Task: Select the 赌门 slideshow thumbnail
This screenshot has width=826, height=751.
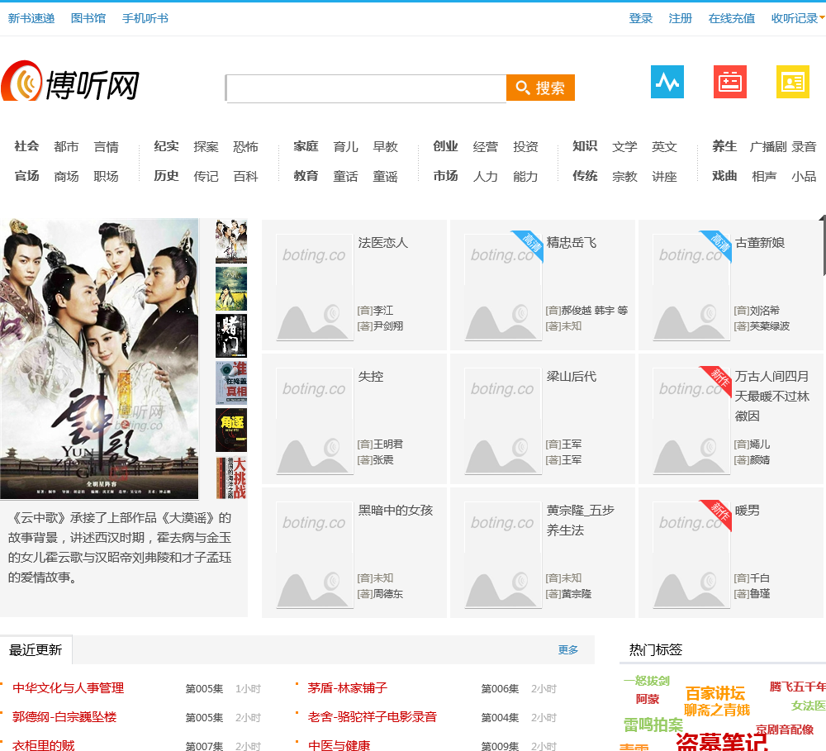Action: click(x=231, y=335)
